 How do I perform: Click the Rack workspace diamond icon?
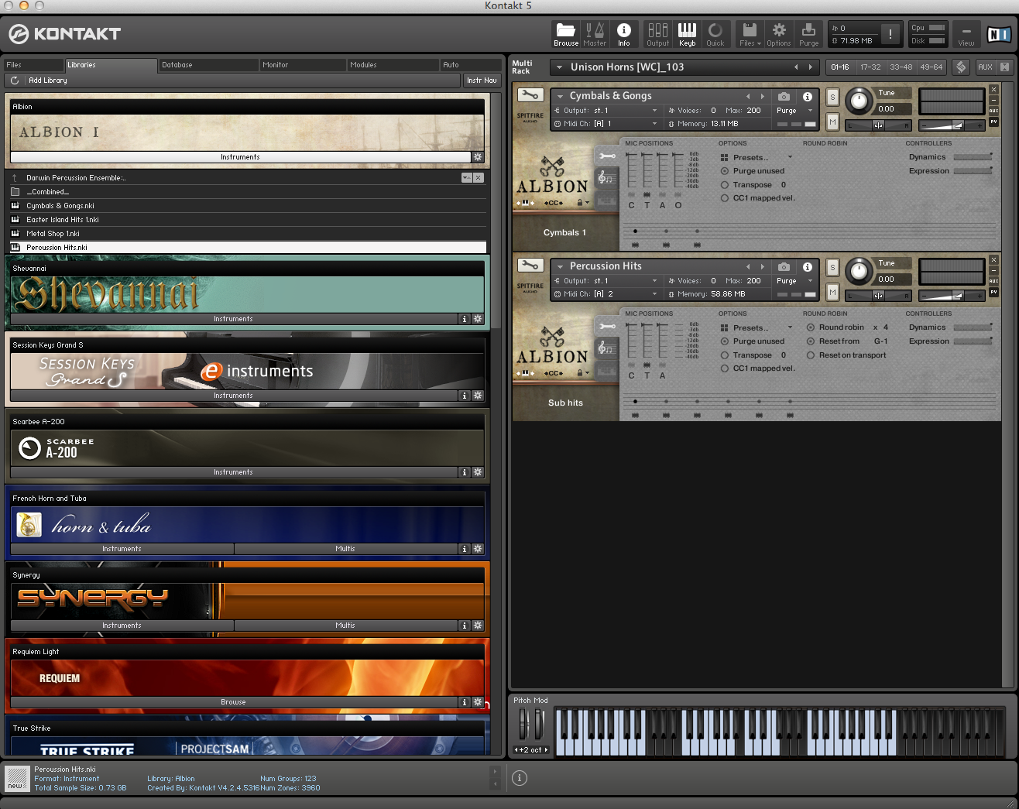pos(961,67)
